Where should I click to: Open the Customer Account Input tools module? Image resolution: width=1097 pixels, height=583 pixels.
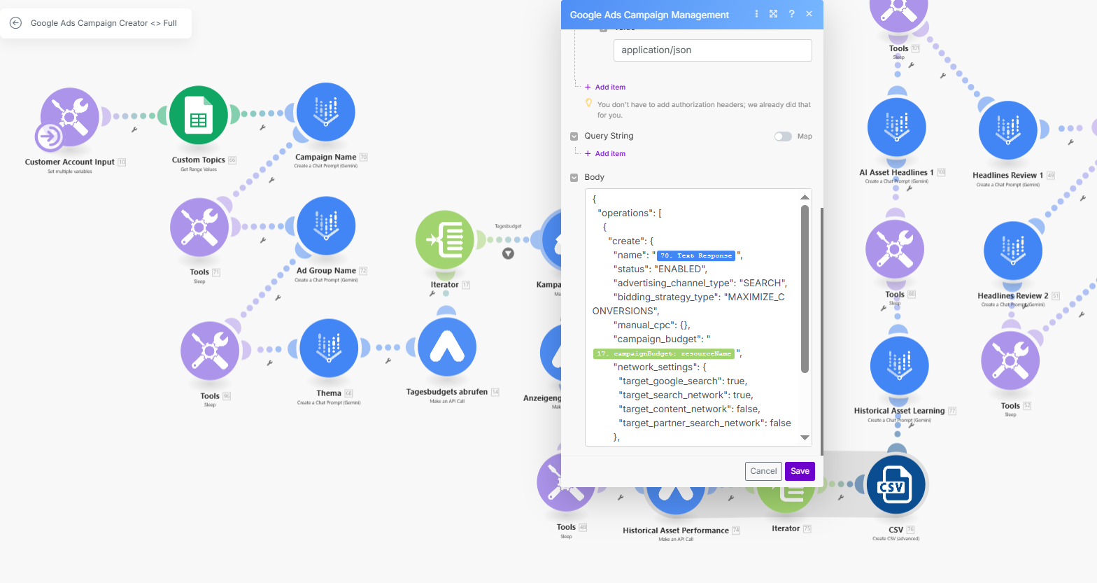(69, 117)
